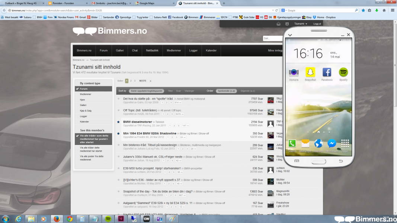
Task: Open the notifications icon beside Tzunami
Action: pos(287,24)
